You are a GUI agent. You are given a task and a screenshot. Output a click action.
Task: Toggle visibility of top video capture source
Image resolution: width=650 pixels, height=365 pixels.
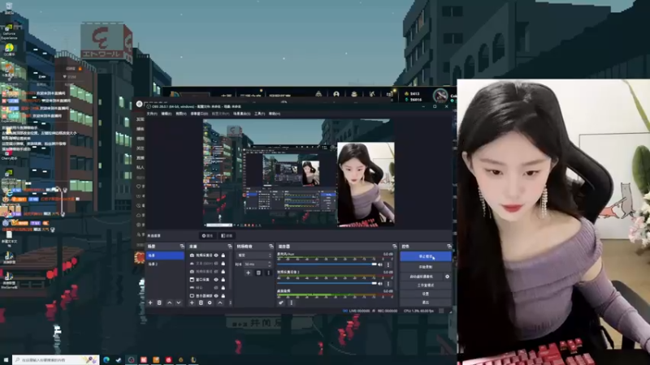[x=216, y=255]
